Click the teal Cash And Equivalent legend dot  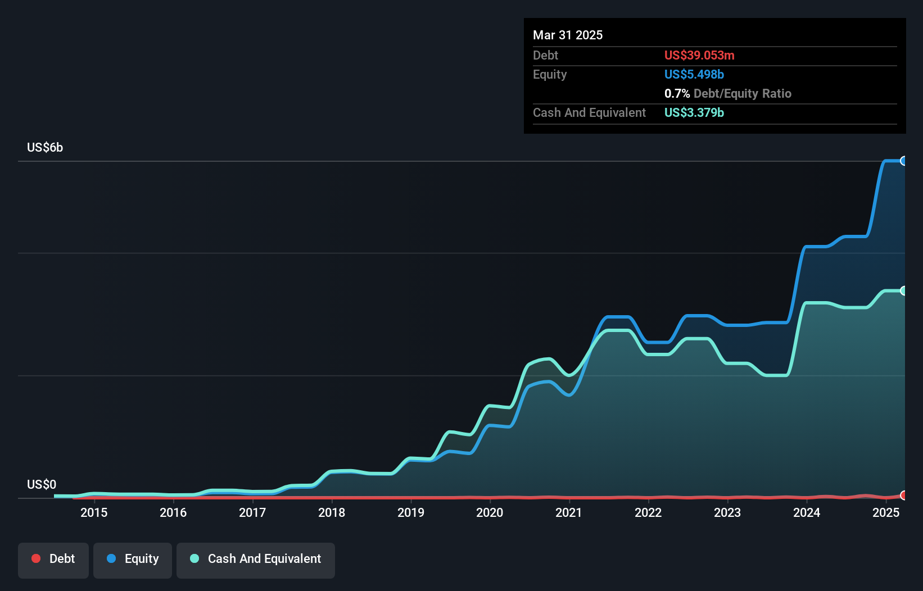coord(194,558)
